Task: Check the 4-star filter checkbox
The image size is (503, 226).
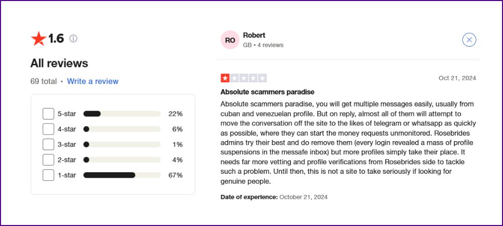Action: tap(48, 129)
